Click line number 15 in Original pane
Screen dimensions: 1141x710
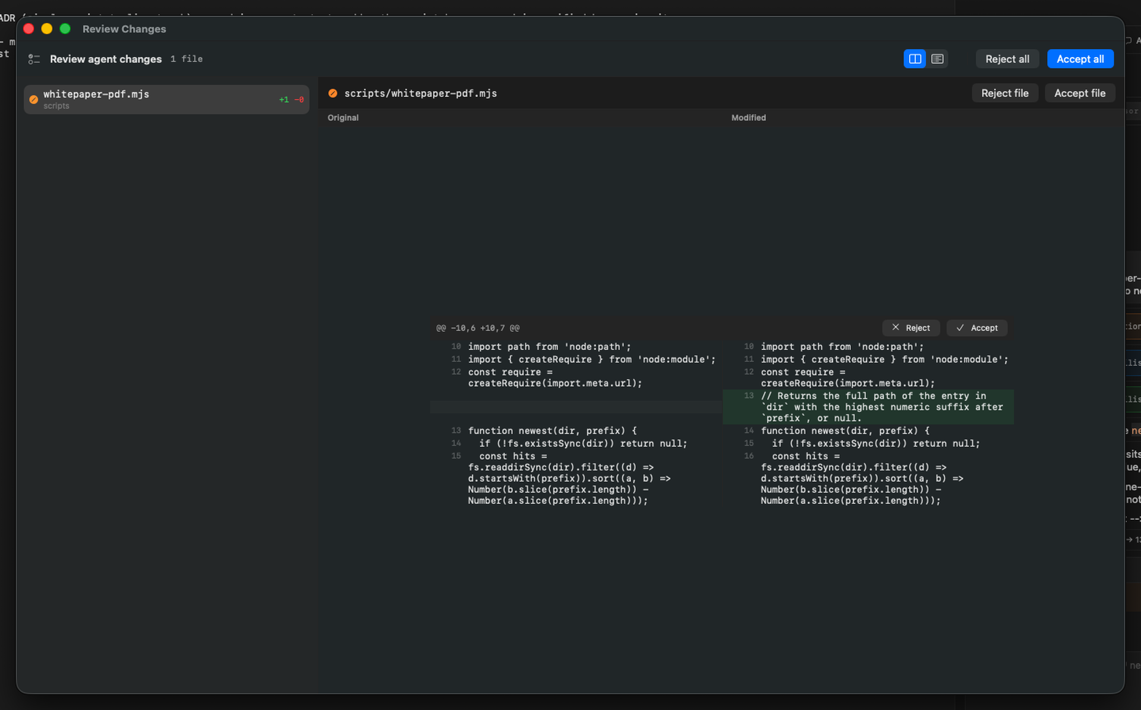pyautogui.click(x=456, y=456)
